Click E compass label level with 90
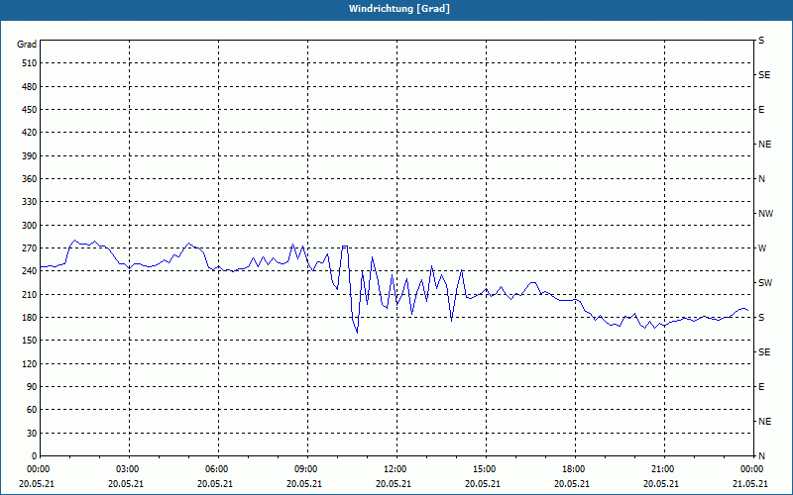Viewport: 793px width, 495px height. 761,387
